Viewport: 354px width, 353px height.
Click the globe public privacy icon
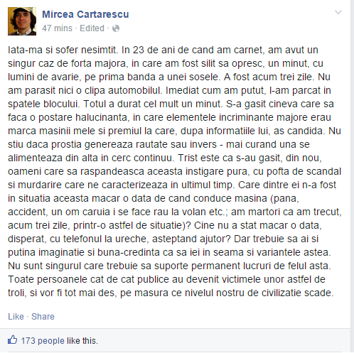tap(116, 28)
